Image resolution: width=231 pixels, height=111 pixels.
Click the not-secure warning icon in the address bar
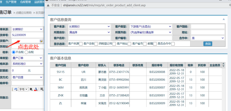(48, 5)
